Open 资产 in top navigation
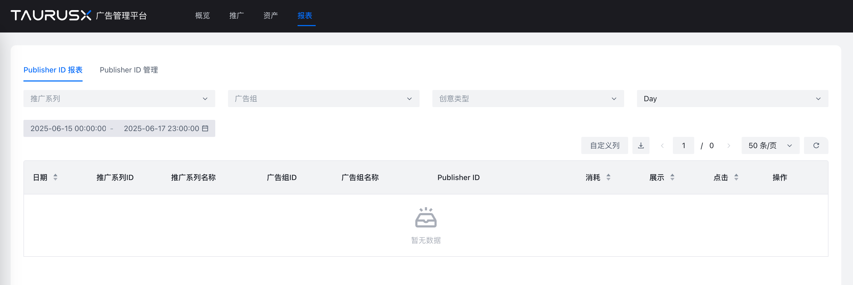 [271, 15]
